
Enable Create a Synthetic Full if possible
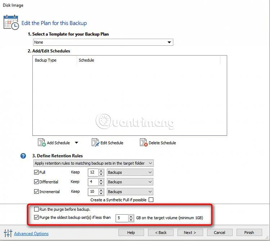coord(151,200)
